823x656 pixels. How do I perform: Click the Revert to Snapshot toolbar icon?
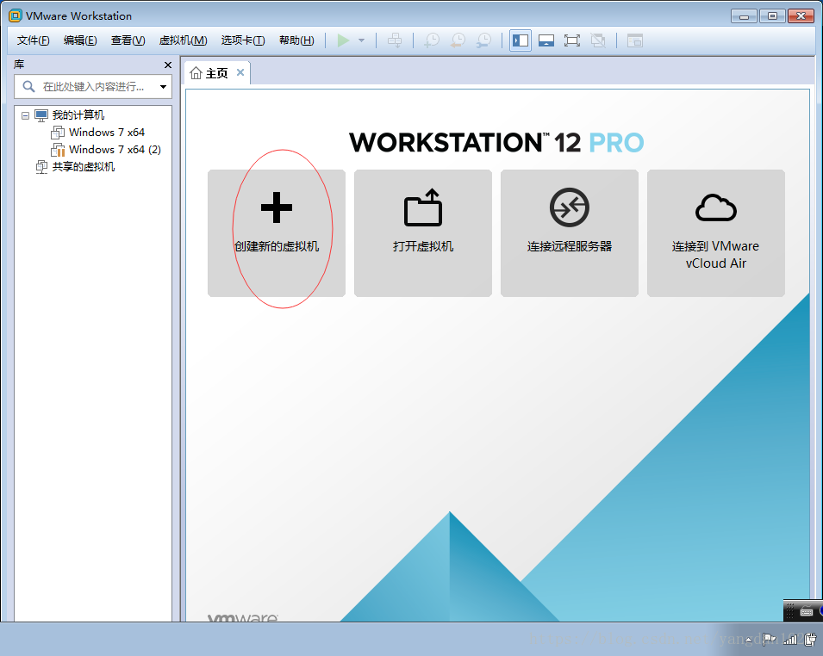(x=458, y=40)
